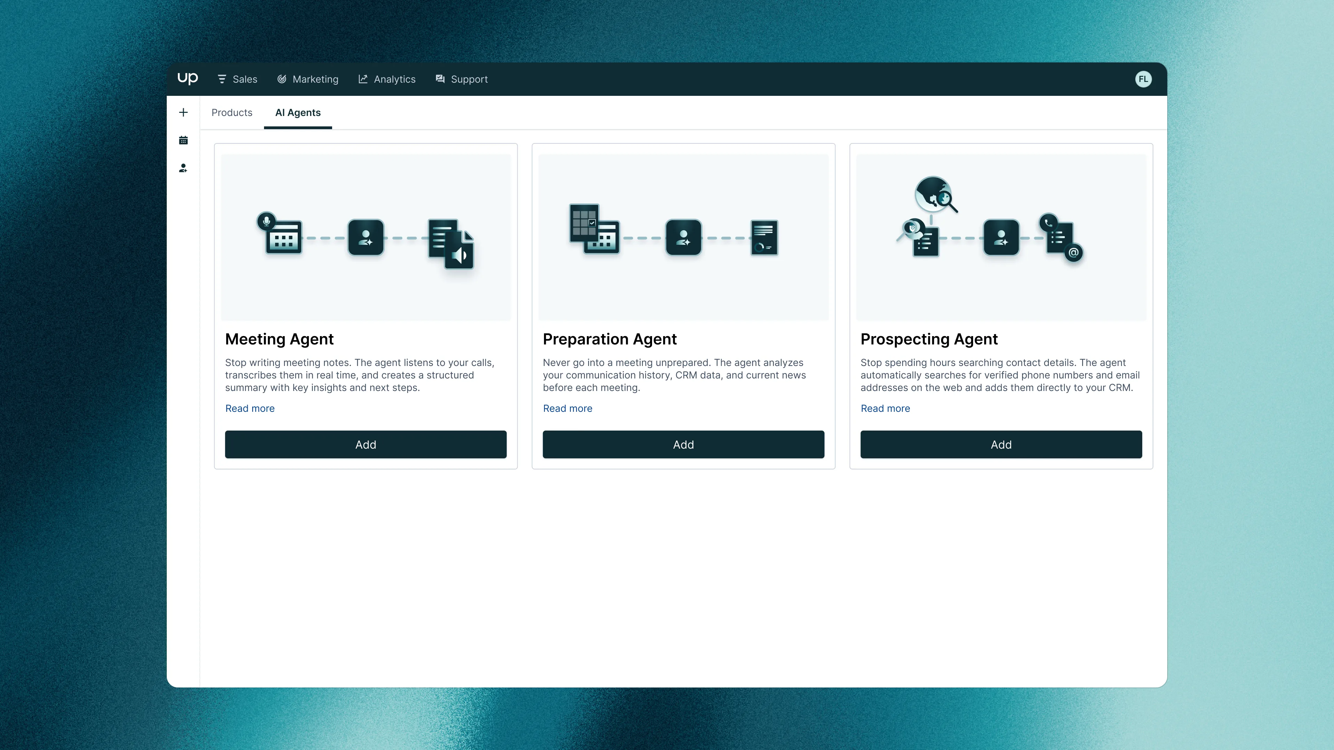Open Read more under Prospecting Agent
This screenshot has height=750, width=1334.
coord(885,408)
